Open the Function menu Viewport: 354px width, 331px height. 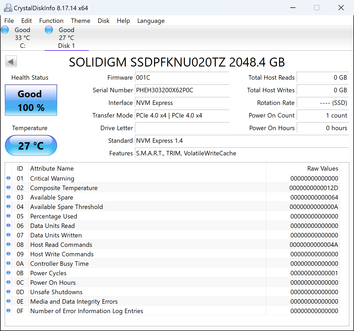pyautogui.click(x=51, y=21)
